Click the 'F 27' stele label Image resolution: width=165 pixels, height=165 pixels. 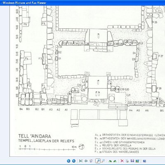pyautogui.click(x=160, y=56)
